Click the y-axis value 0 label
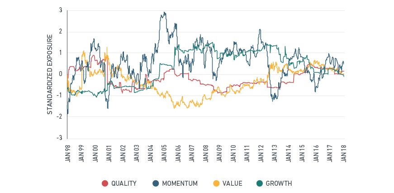This screenshot has height=193, width=394. 61,74
